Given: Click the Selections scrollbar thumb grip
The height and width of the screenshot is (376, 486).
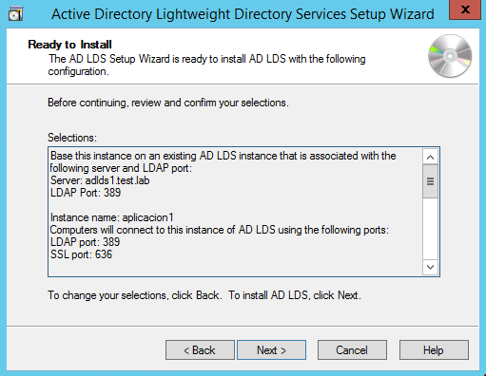Looking at the screenshot, I should (430, 181).
